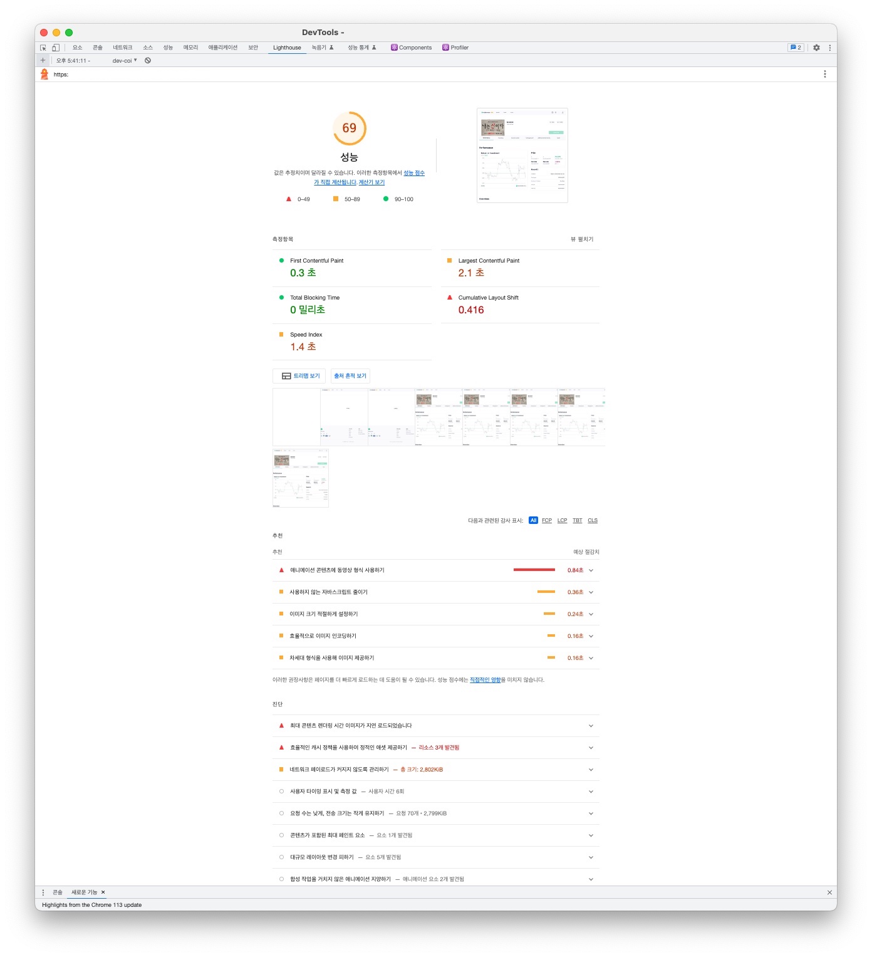Click the plus icon to start a new Lighthouse report

[43, 61]
